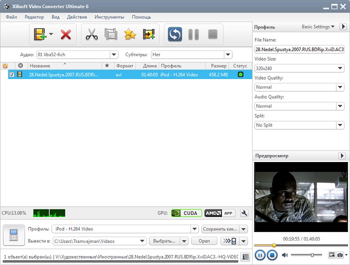Screen dimensions: 350x265
Task: Collapse the Предпросмотр panel arrow
Action: pos(342,155)
